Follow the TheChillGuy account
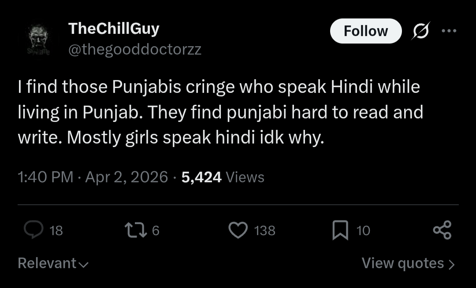 coord(365,31)
